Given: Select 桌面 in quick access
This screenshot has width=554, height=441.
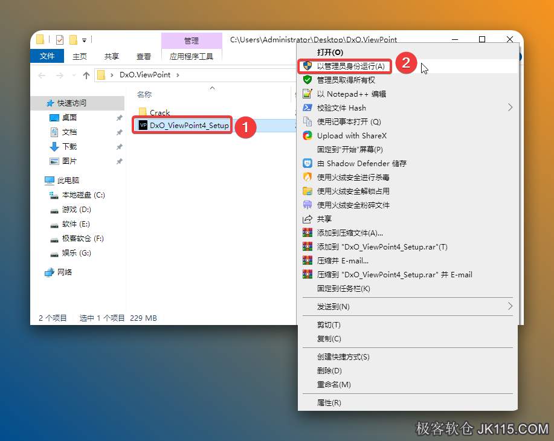Looking at the screenshot, I should click(x=69, y=117).
